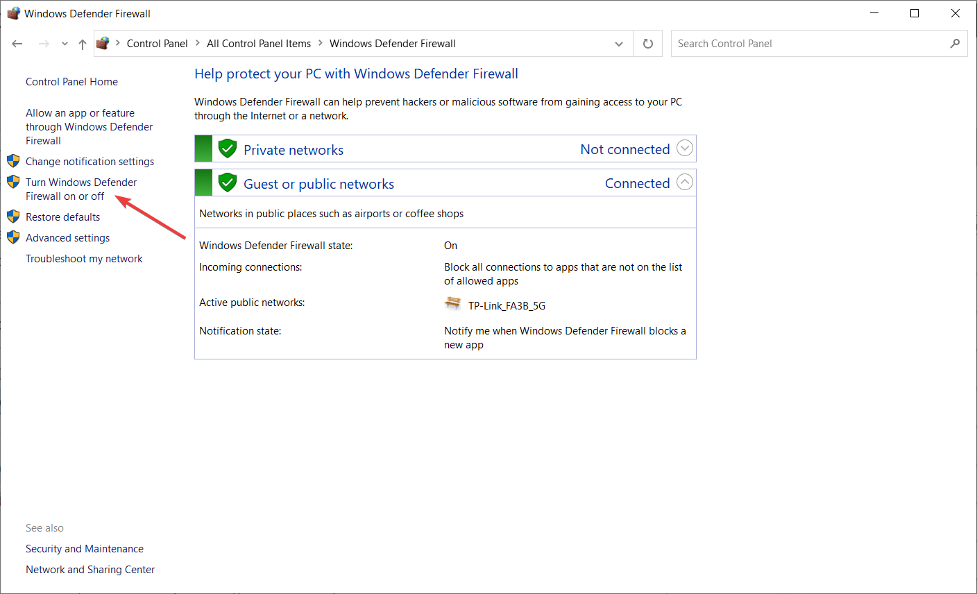This screenshot has width=977, height=594.
Task: Click the search magnifier icon
Action: pos(955,44)
